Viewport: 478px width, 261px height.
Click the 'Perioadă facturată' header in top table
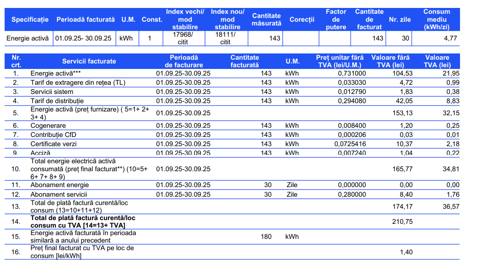(85, 20)
